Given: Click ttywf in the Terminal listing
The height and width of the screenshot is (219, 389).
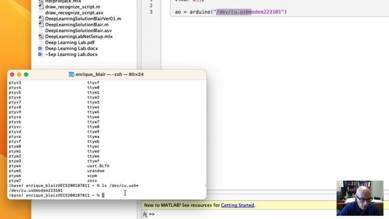Looking at the screenshot, I should click(93, 161).
